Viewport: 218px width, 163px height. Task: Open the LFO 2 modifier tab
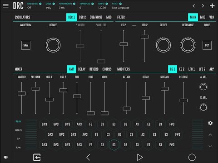tap(202, 69)
